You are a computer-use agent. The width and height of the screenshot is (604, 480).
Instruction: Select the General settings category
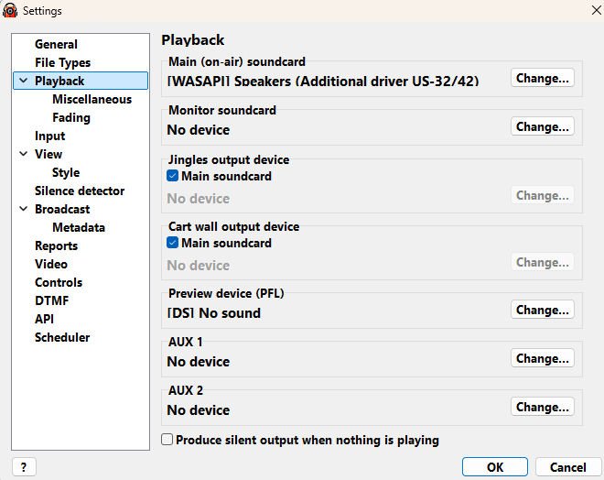56,44
